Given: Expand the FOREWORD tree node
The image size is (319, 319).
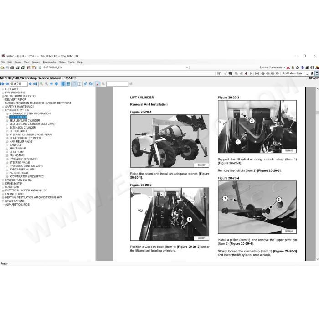Looking at the screenshot, I should [3, 89].
